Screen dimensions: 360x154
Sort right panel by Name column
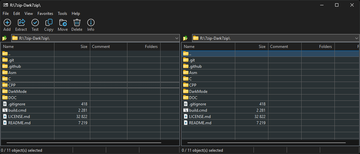[208, 47]
